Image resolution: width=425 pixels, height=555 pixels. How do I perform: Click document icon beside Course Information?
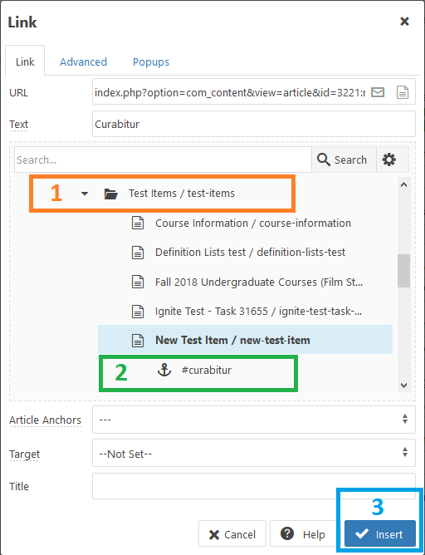tap(138, 223)
